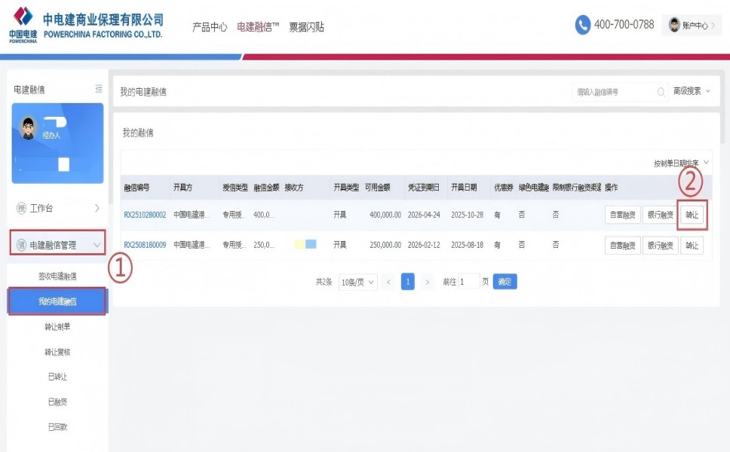Click 银行融资 for record RX2508180009
730x452 pixels.
coord(661,245)
